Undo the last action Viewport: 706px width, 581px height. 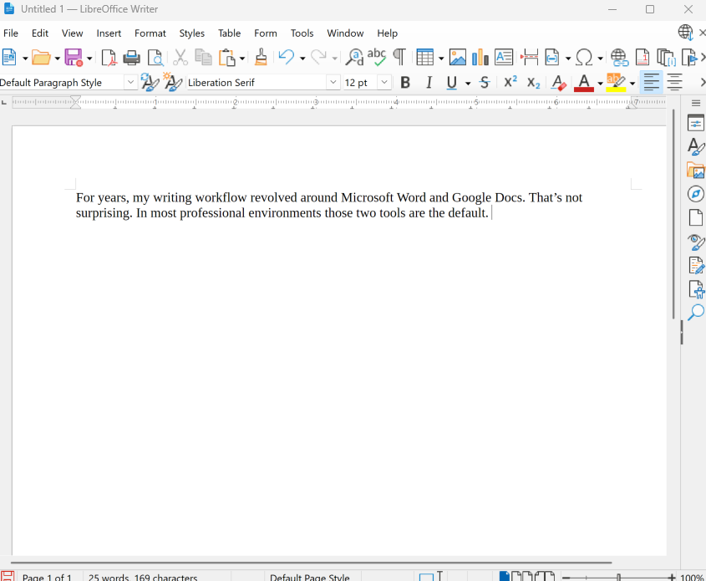287,57
